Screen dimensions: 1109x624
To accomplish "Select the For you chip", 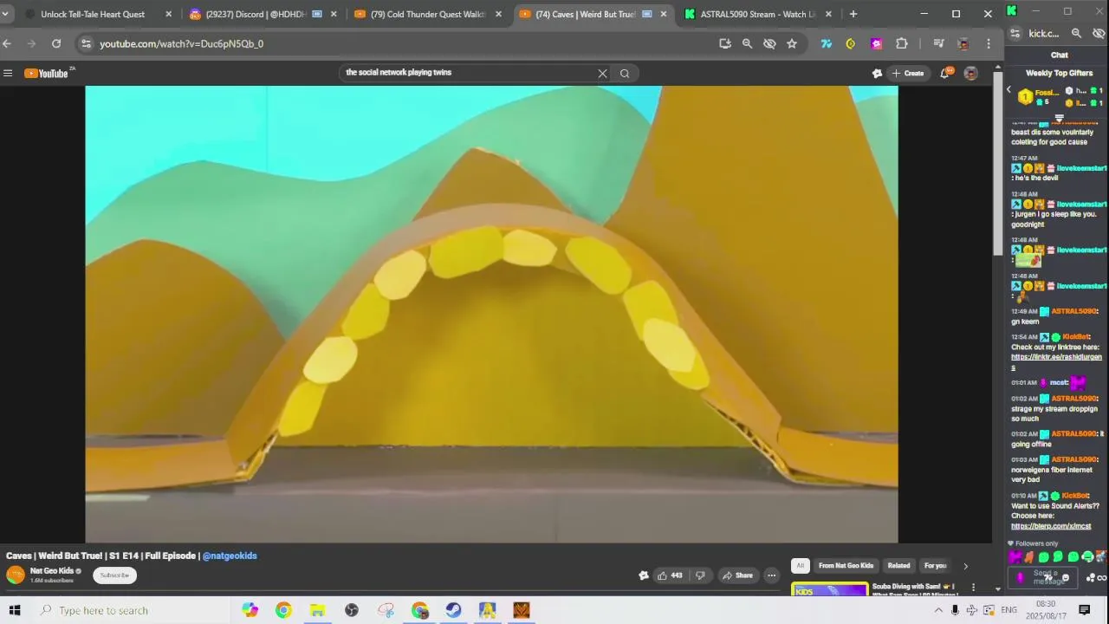I will pyautogui.click(x=935, y=566).
